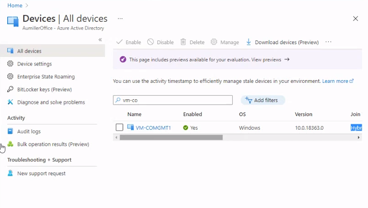Click the Delete trash can icon
This screenshot has width=368, height=208.
coord(183,42)
